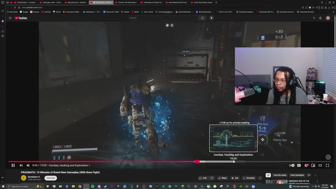Open browser sidebar settings gear
This screenshot has height=189, width=336.
[3, 36]
